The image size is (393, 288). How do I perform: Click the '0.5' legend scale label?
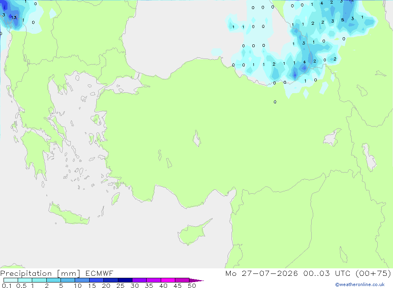click(x=21, y=286)
